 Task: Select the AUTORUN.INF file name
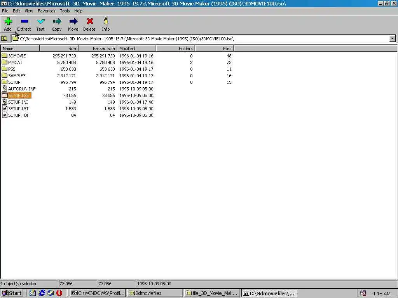22,89
